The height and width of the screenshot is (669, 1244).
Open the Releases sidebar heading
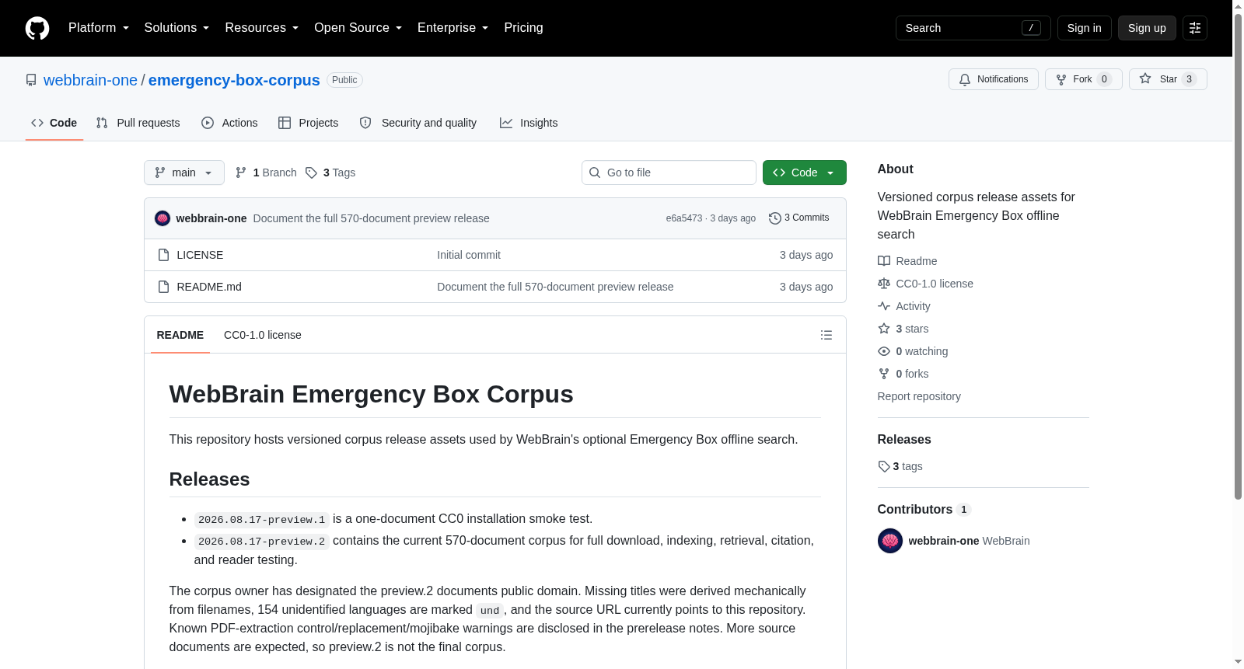point(904,439)
